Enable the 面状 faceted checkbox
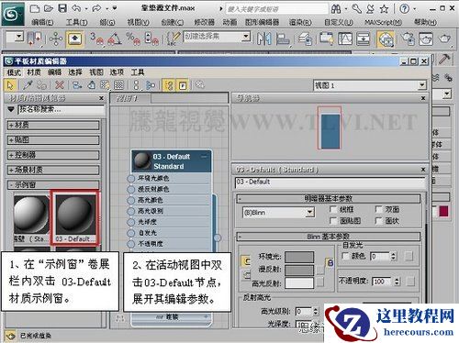Image resolution: width=459 pixels, height=343 pixels. pyautogui.click(x=379, y=221)
